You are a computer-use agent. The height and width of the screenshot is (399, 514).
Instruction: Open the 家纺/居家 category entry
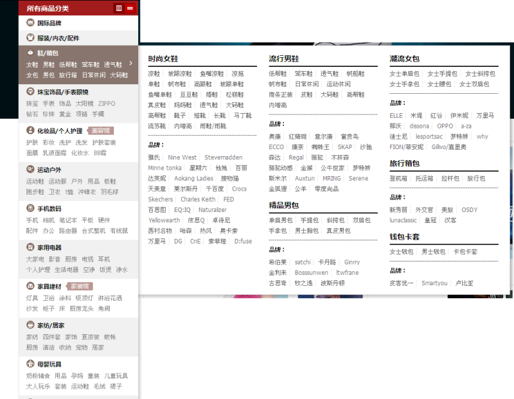click(x=51, y=326)
